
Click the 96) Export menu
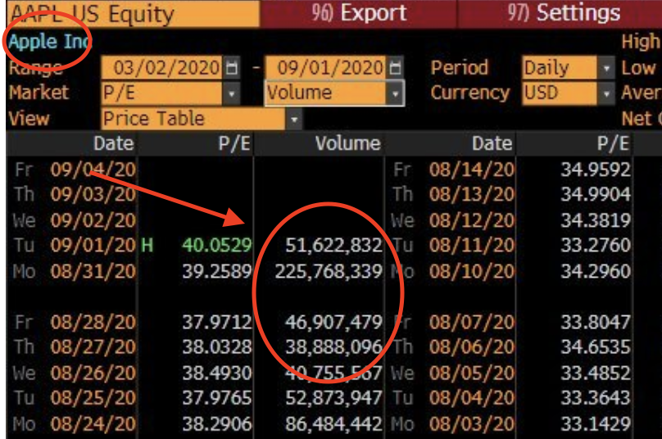click(359, 13)
